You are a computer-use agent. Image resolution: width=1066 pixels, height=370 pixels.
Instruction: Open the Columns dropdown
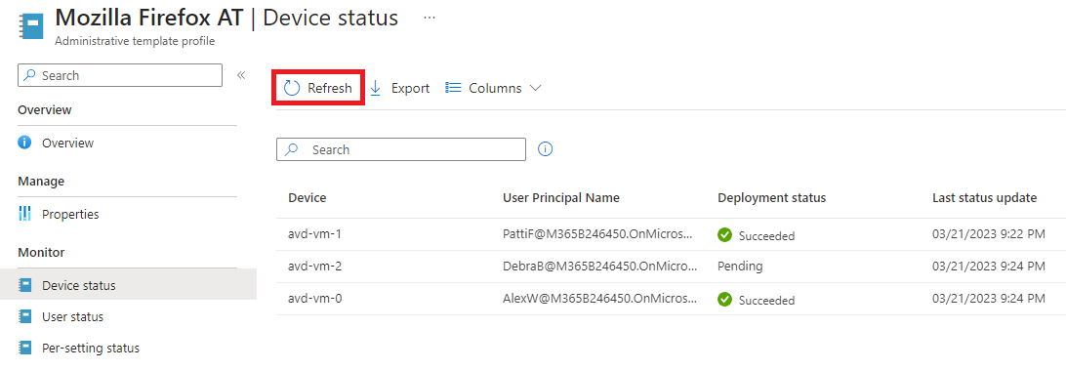tap(493, 88)
